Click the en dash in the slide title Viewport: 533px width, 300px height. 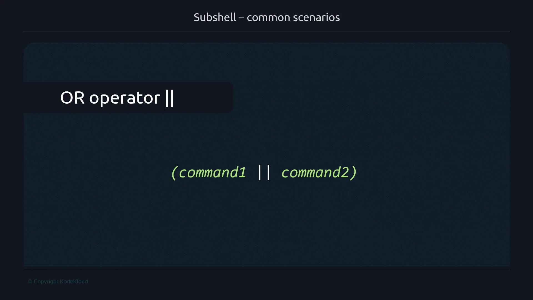click(241, 18)
